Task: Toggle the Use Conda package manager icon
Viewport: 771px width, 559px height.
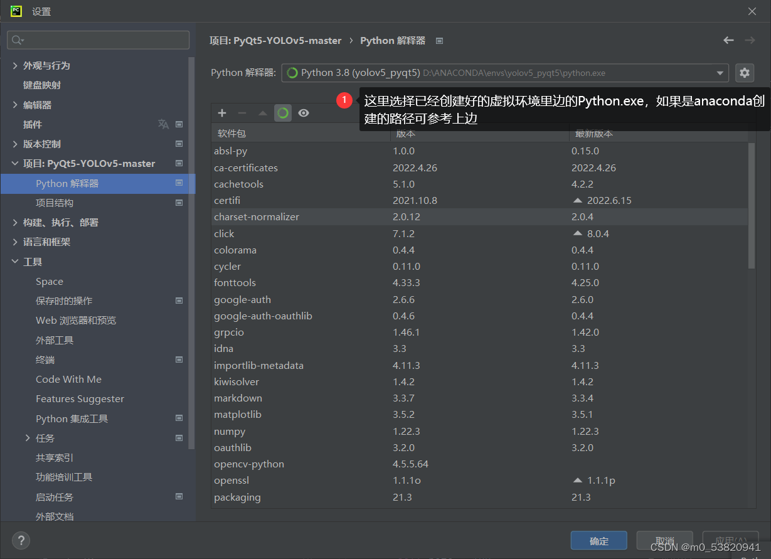Action: (x=283, y=113)
